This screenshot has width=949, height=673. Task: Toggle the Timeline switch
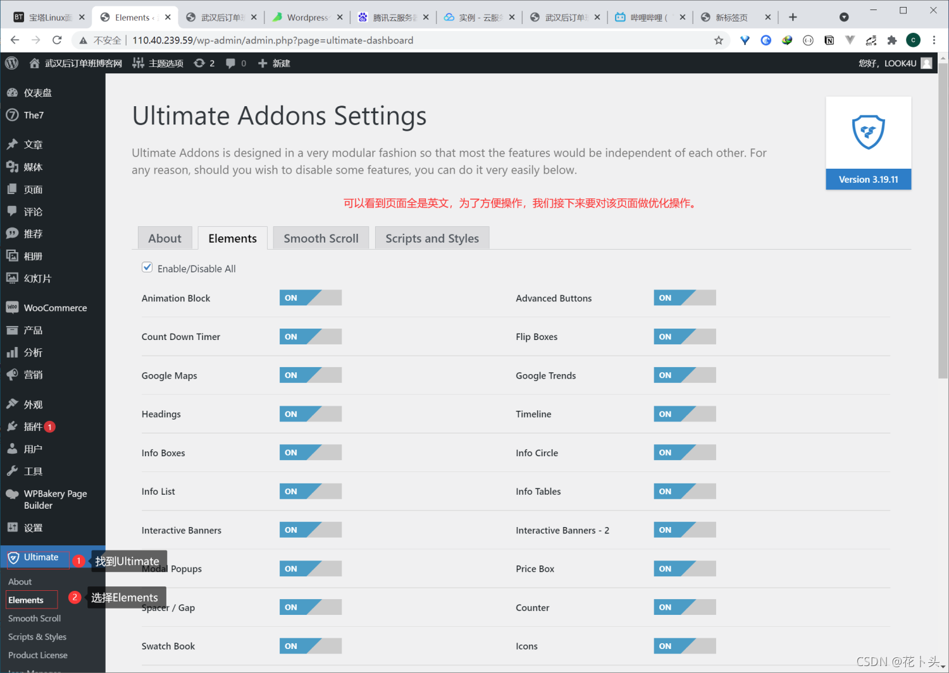[x=685, y=414]
